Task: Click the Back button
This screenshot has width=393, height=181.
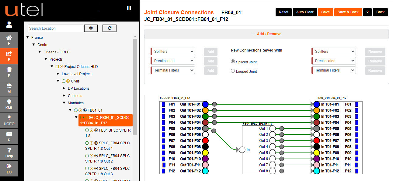Action: click(380, 12)
